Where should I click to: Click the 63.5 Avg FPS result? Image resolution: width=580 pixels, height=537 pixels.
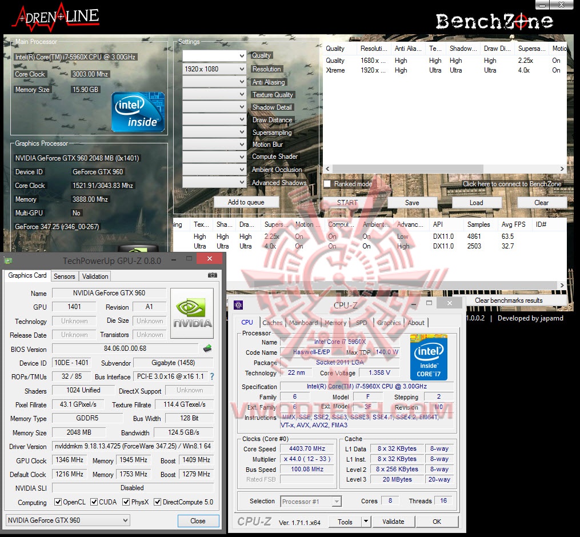click(x=507, y=237)
